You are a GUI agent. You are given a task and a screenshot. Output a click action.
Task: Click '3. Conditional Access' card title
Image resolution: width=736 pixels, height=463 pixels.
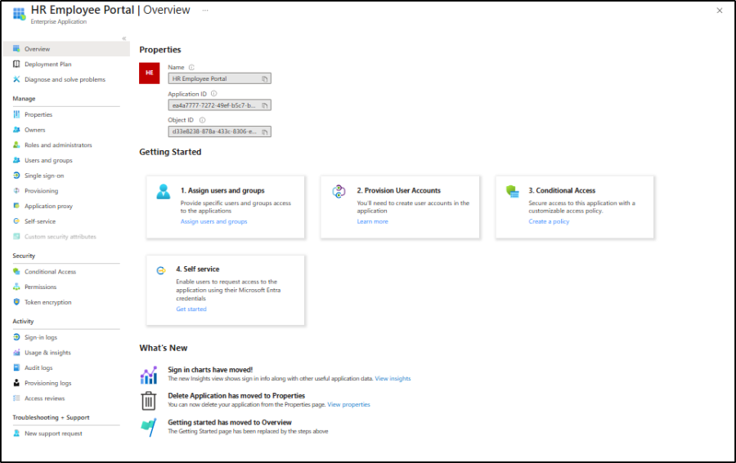click(562, 191)
